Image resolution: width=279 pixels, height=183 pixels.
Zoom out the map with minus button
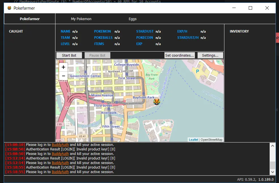[63, 76]
